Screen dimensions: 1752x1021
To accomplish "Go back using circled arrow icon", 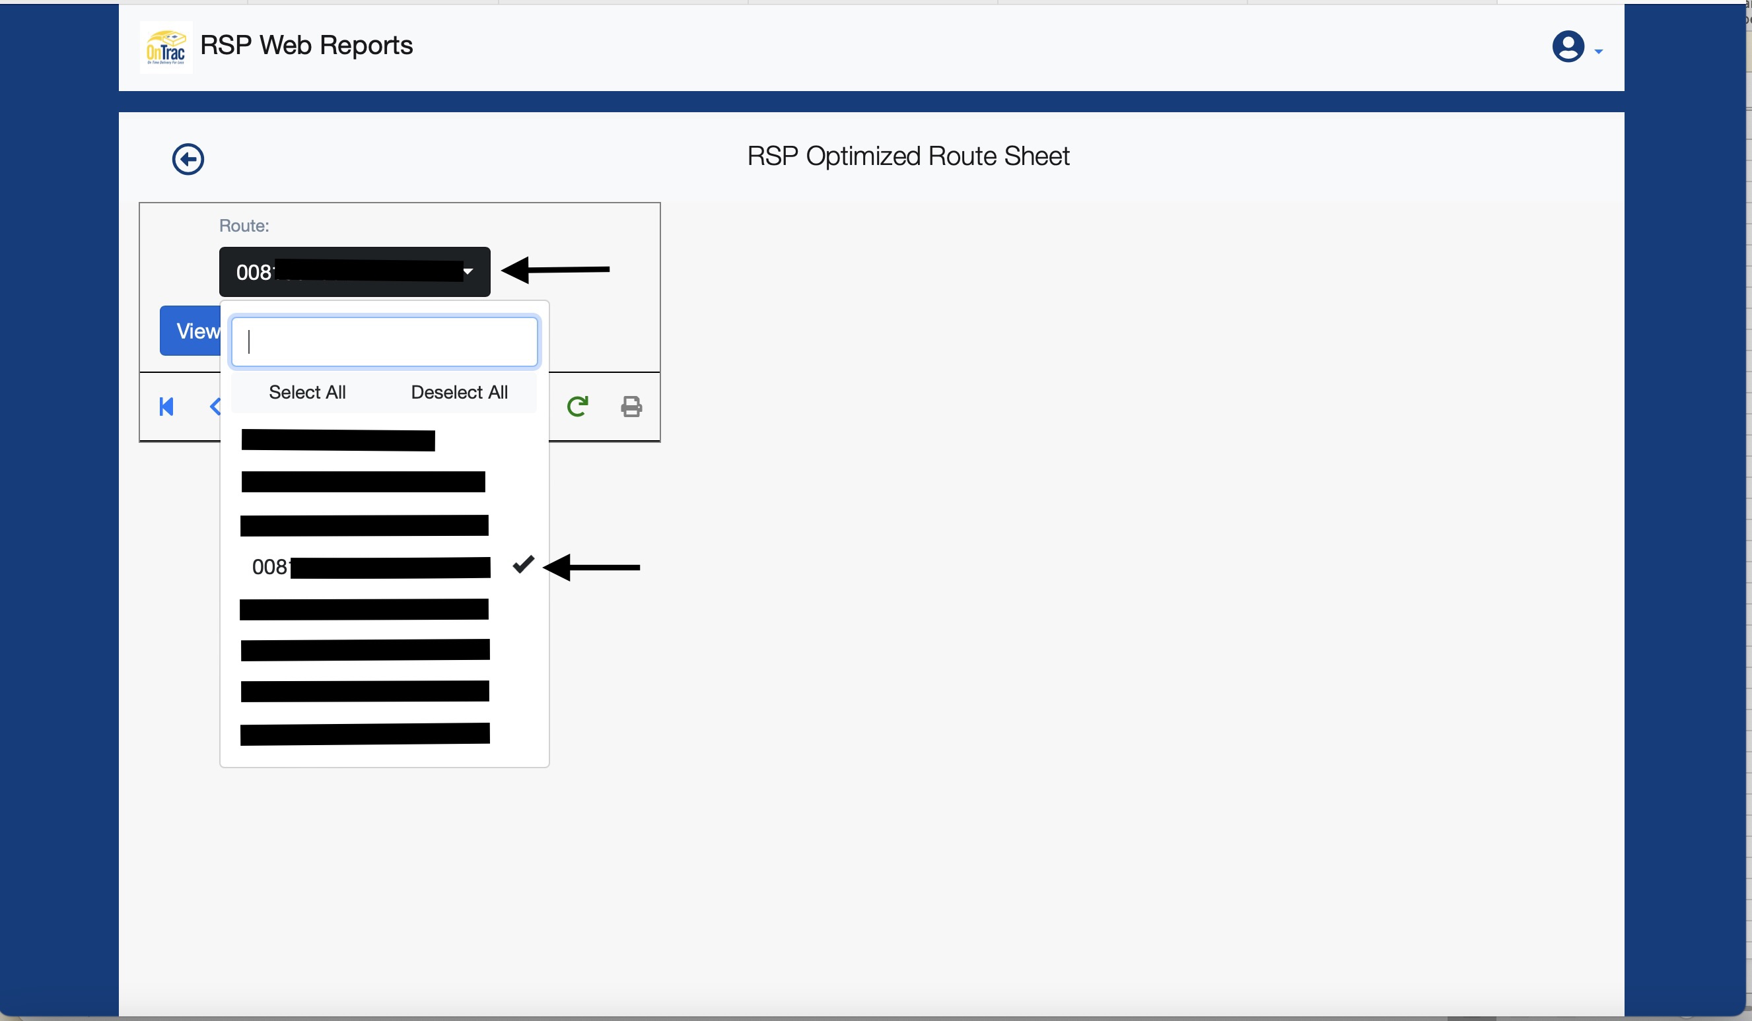I will (x=188, y=160).
